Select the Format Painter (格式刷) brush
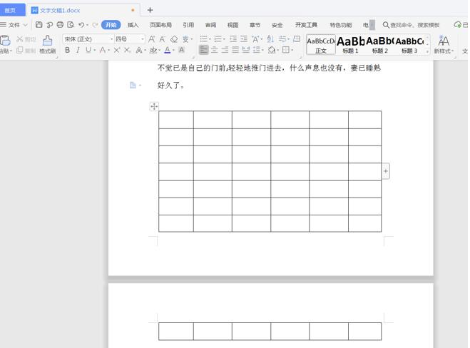 click(x=47, y=44)
